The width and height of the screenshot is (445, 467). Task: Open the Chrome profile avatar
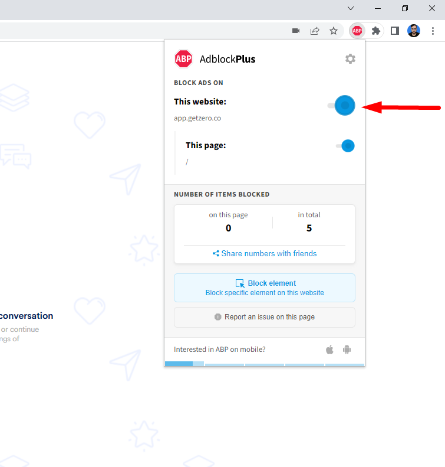pyautogui.click(x=414, y=31)
